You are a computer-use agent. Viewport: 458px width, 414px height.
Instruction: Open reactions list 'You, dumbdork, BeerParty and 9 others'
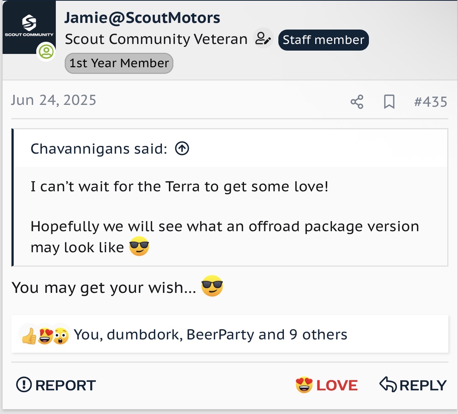[210, 335]
